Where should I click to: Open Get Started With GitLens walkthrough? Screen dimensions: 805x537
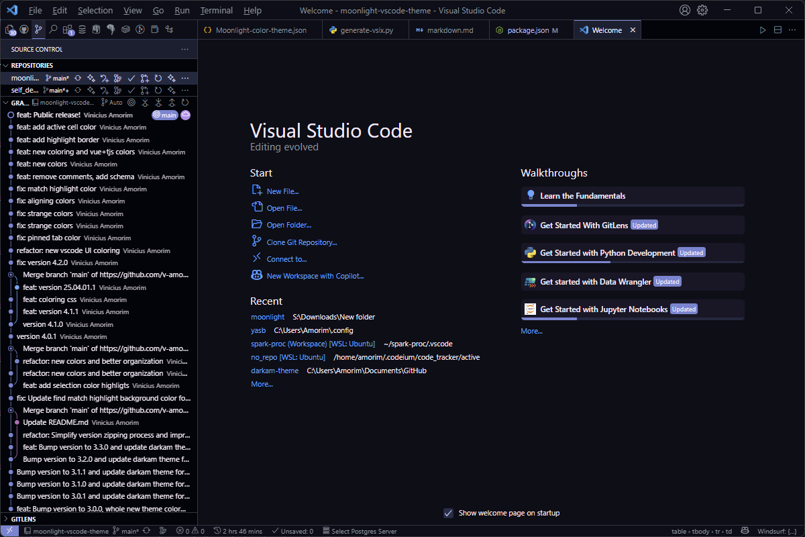point(633,225)
